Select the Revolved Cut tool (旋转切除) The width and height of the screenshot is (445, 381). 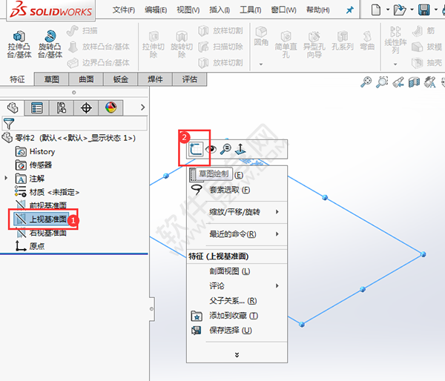(182, 44)
